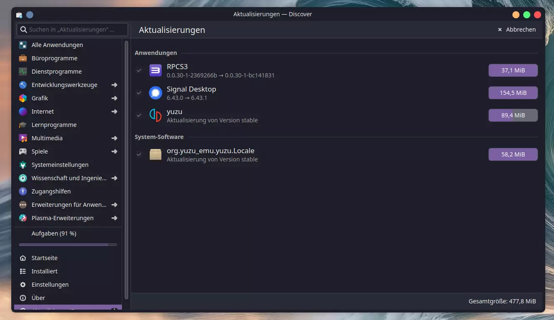Click the Lernprogramme graduation cap icon
The height and width of the screenshot is (320, 554).
click(23, 125)
